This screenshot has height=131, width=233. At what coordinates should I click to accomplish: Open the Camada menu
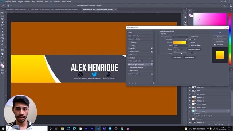click(x=27, y=1)
